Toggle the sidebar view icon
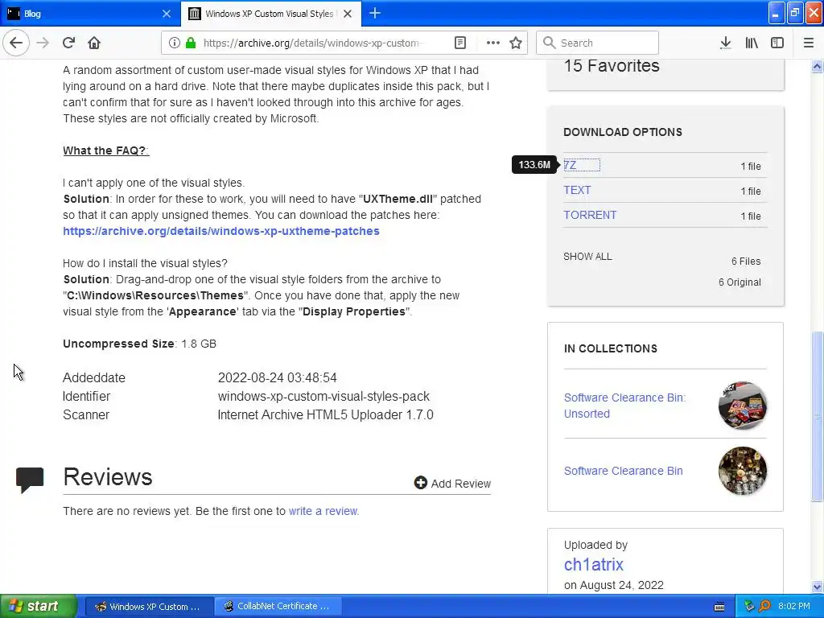 click(x=777, y=43)
